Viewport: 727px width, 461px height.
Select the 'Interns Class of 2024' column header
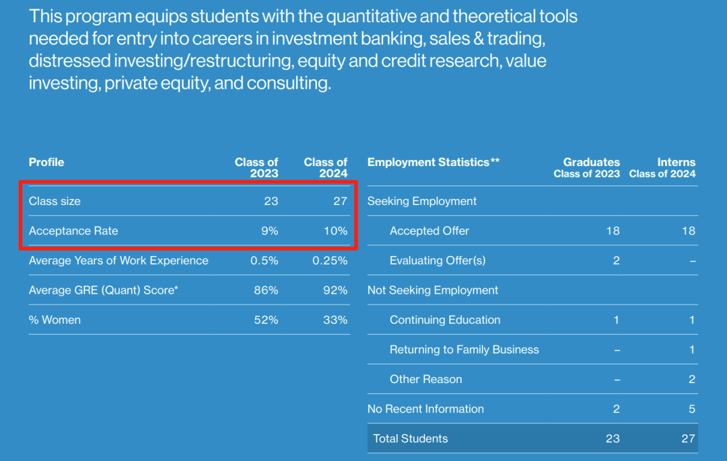[x=662, y=167]
